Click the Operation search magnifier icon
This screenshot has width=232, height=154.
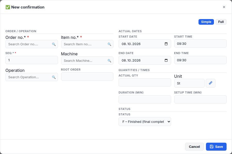pos(54,77)
